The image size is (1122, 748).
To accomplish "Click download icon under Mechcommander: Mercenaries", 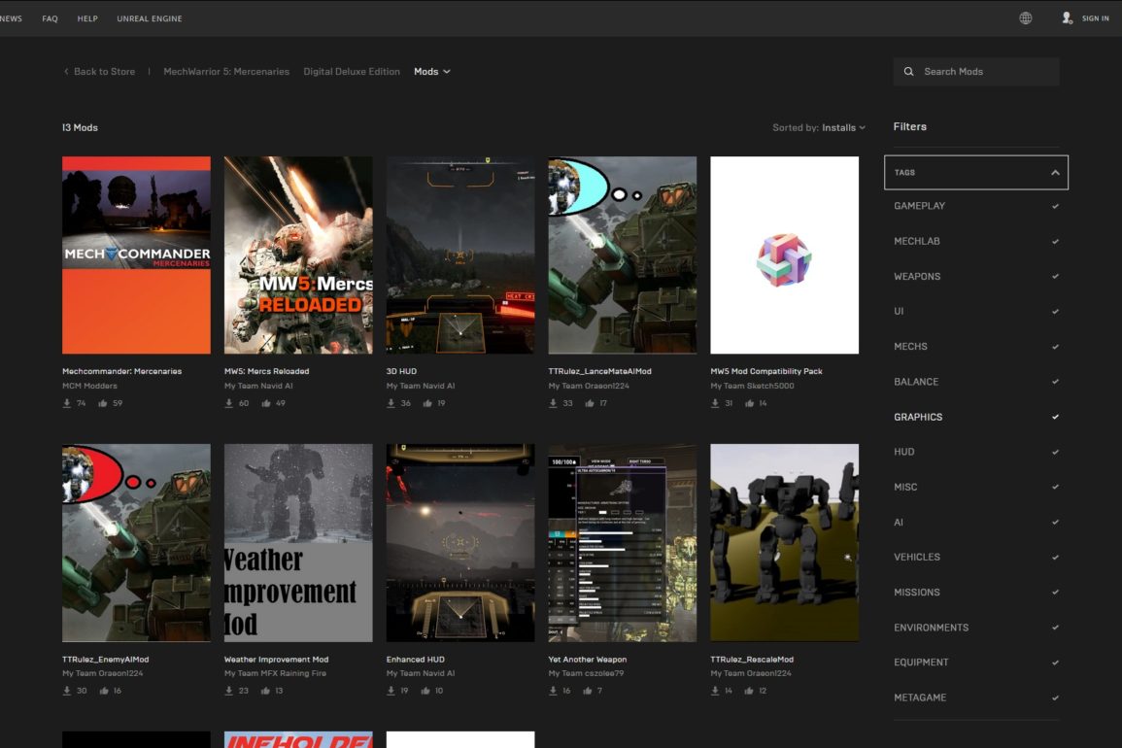I will click(x=67, y=403).
